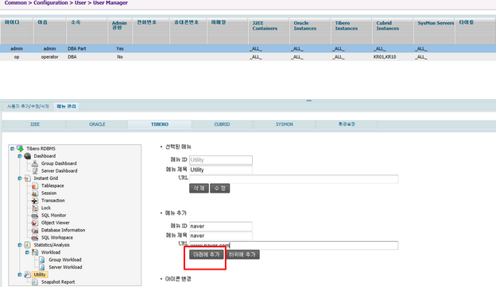This screenshot has height=287, width=496.
Task: Sort by the Cubrid Instances column header
Action: pos(392,31)
